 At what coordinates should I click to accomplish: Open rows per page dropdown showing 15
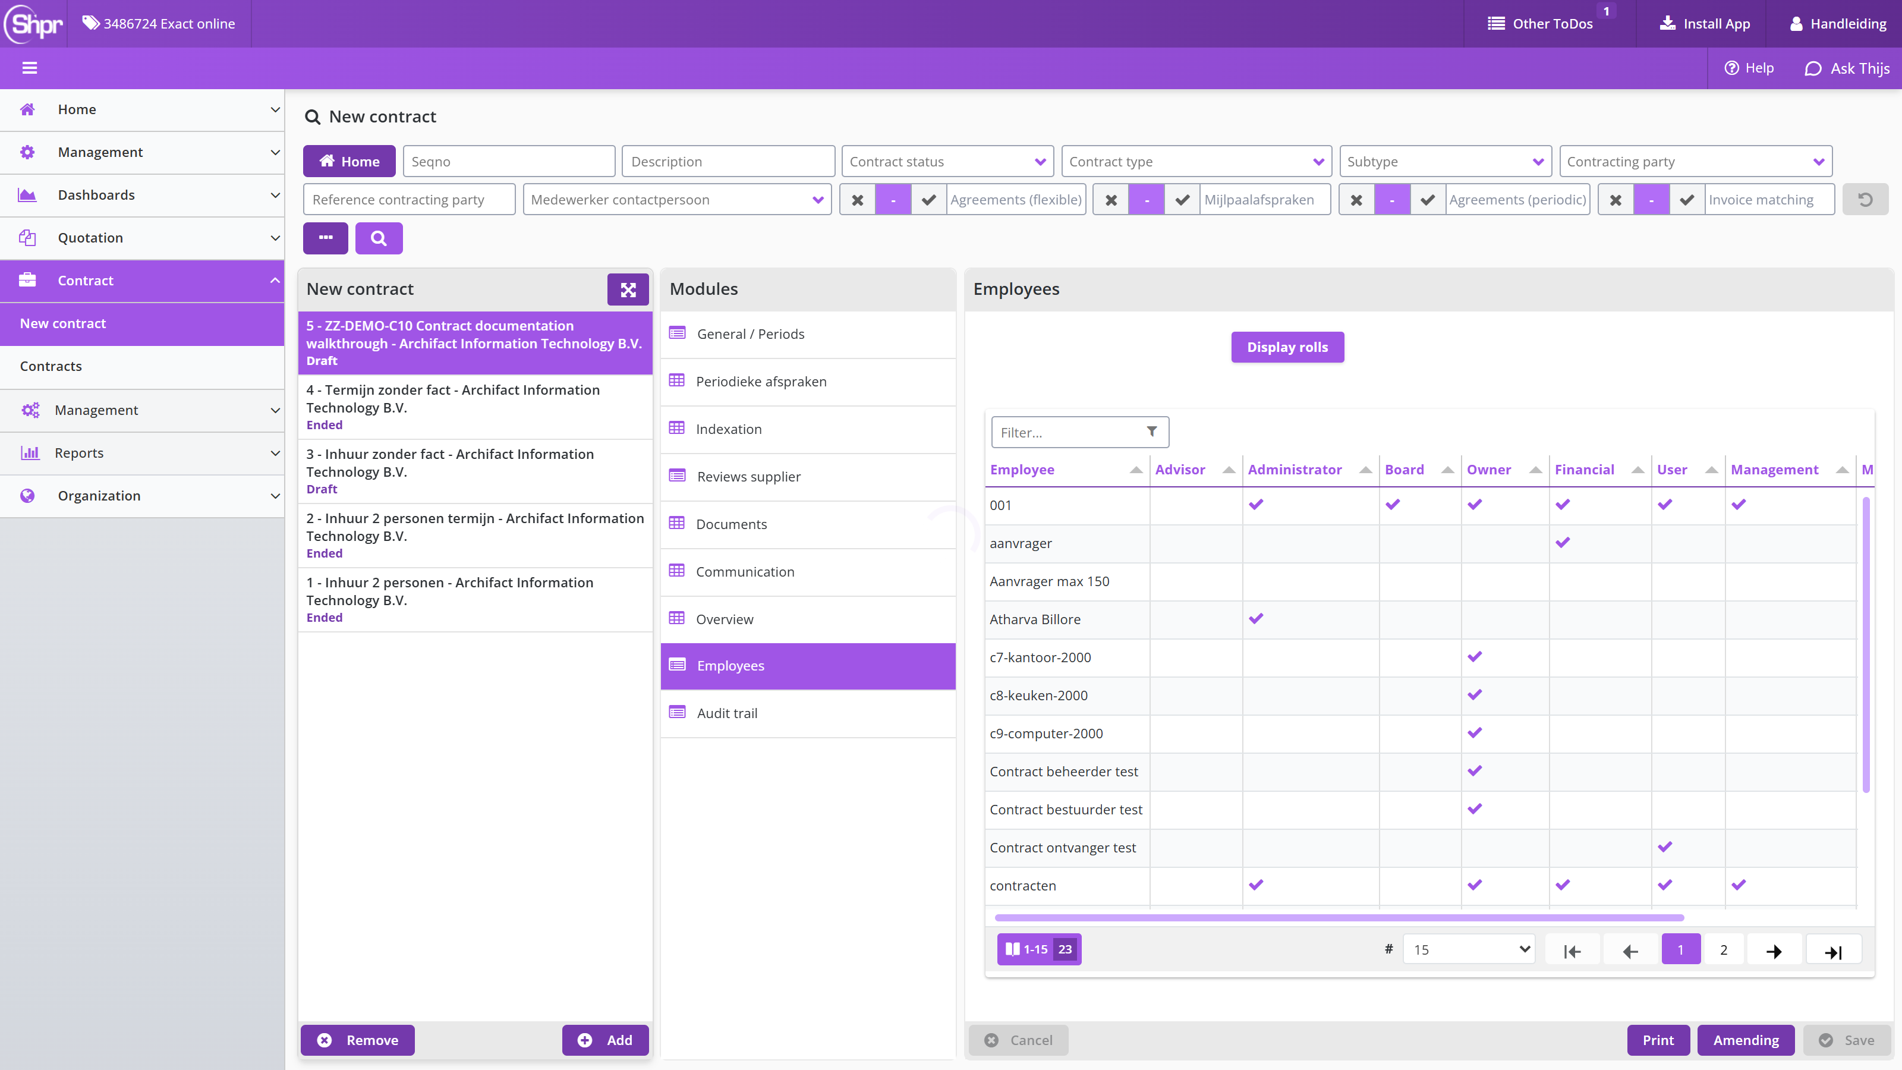pyautogui.click(x=1469, y=950)
